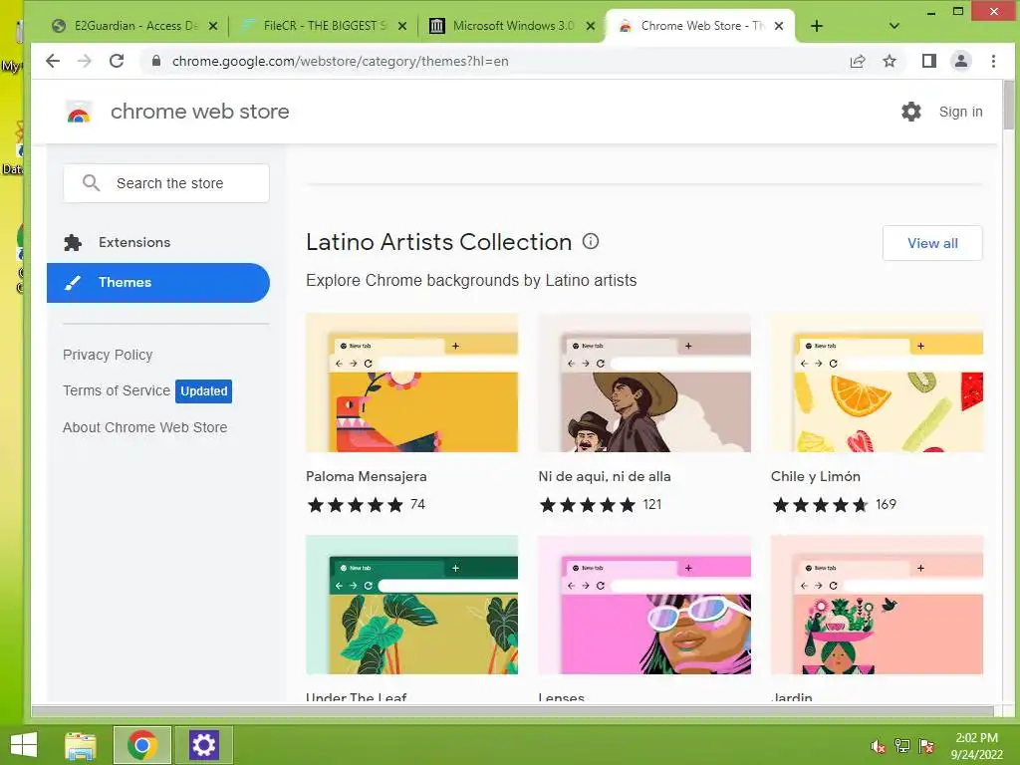Image resolution: width=1020 pixels, height=765 pixels.
Task: Open the Jardin theme thumbnail
Action: tap(877, 605)
